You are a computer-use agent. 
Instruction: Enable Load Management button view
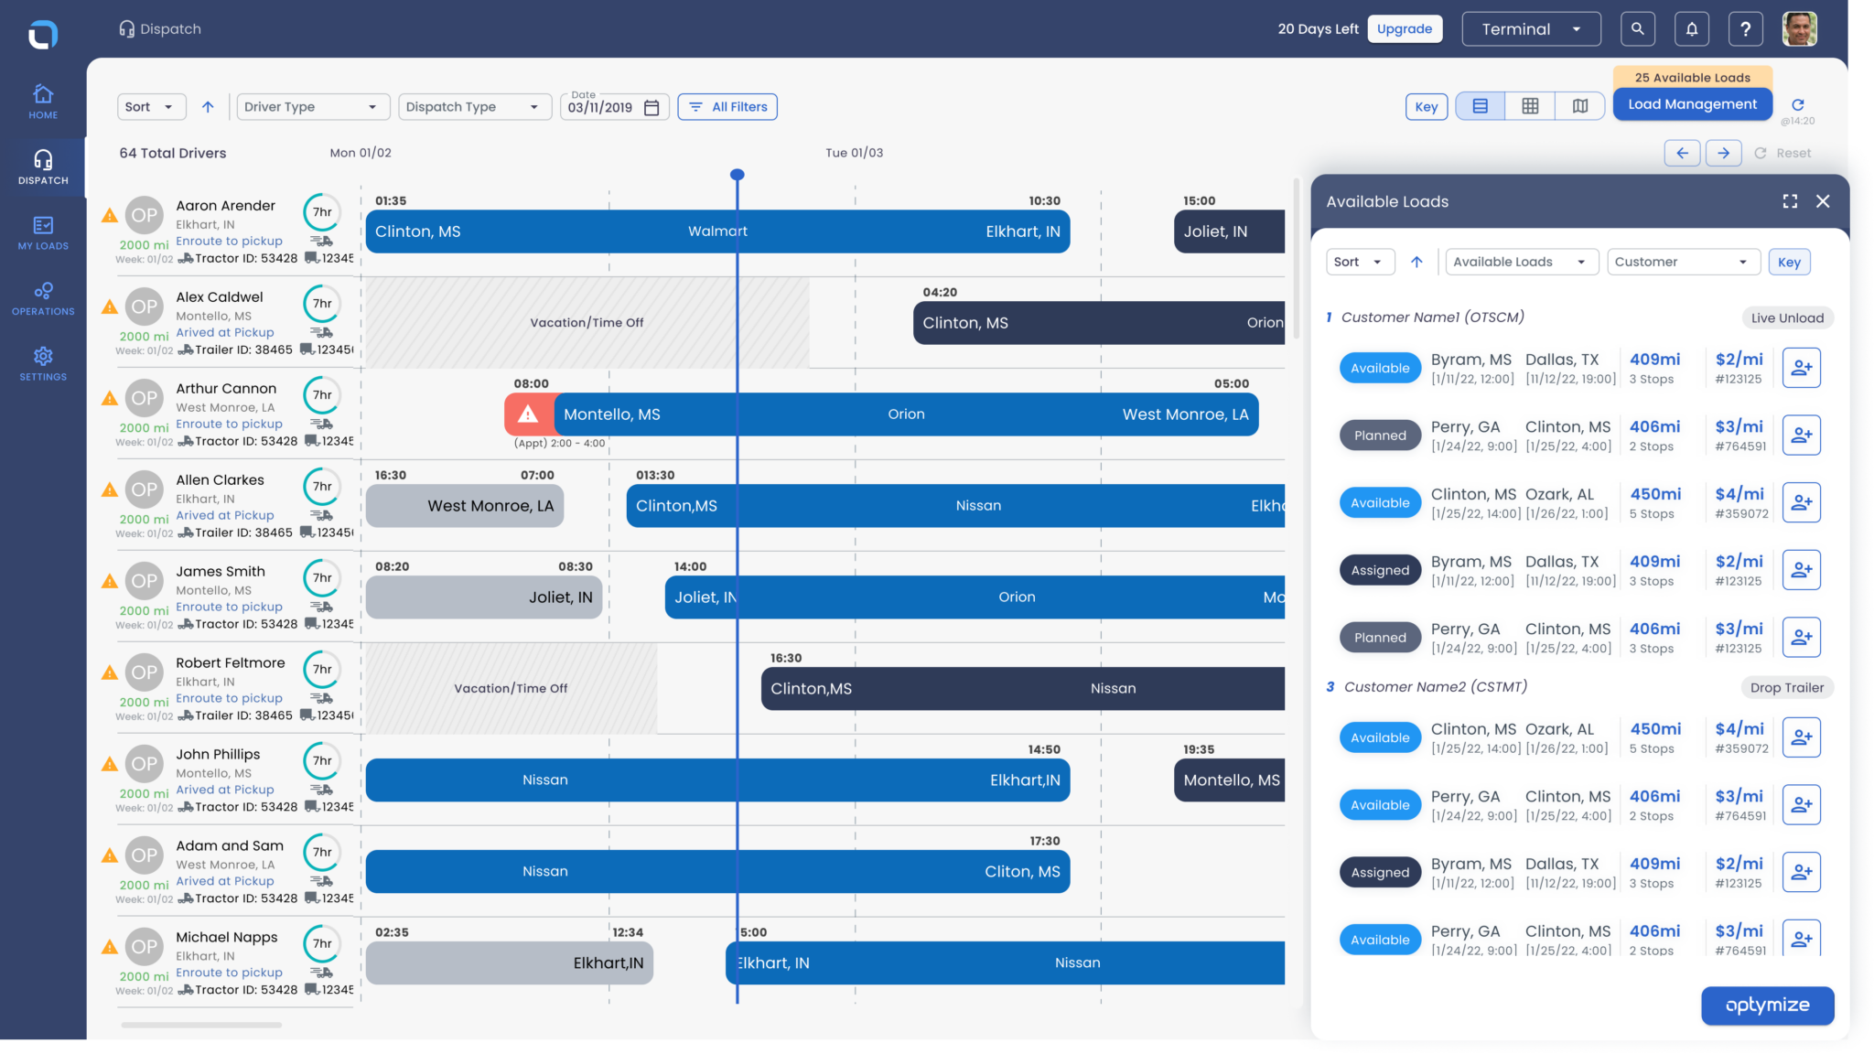[x=1693, y=103]
